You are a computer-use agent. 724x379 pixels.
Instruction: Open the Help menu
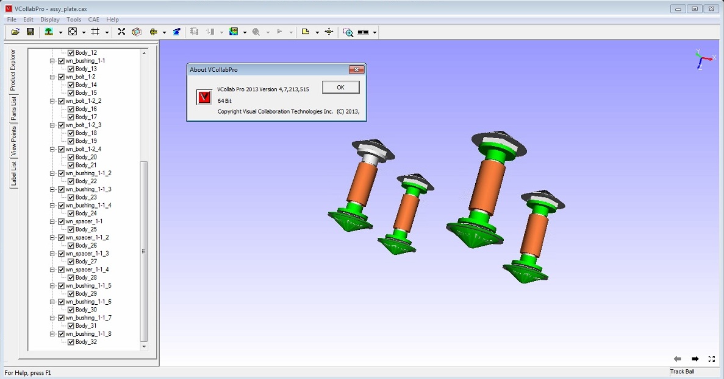112,19
